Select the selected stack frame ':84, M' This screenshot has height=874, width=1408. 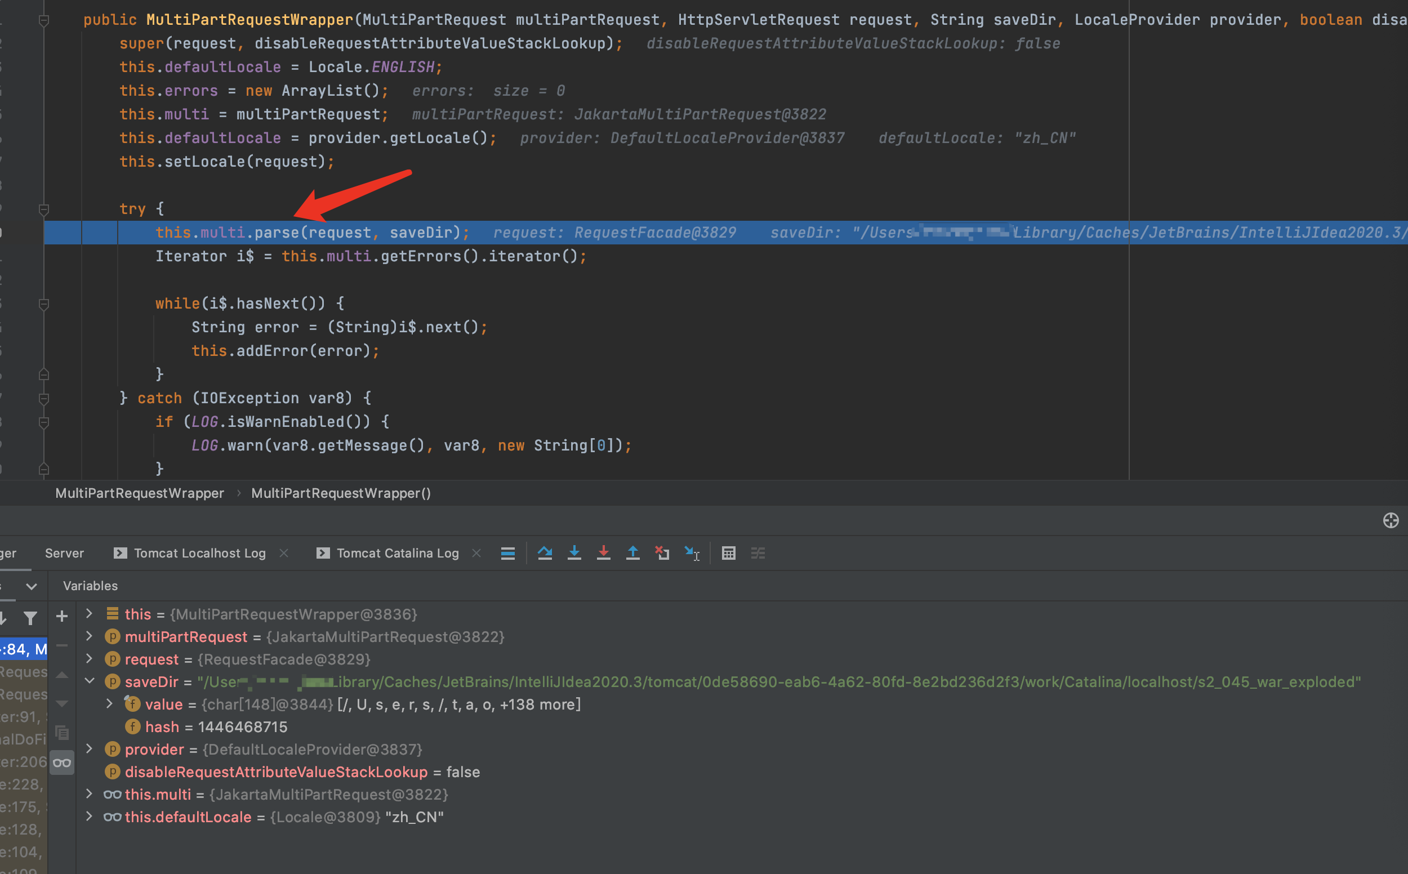click(x=24, y=649)
